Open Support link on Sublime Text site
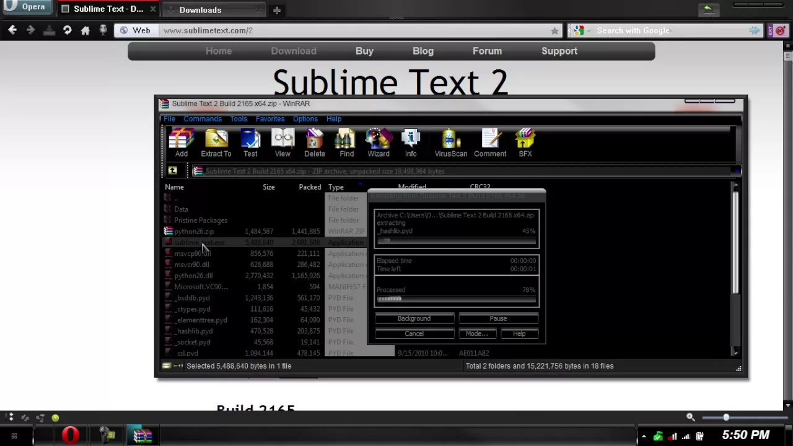The height and width of the screenshot is (446, 793). tap(559, 51)
